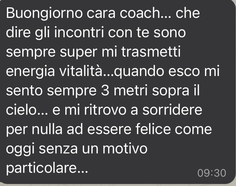Click the word "quando" in the message
The height and width of the screenshot is (186, 236).
coord(139,72)
